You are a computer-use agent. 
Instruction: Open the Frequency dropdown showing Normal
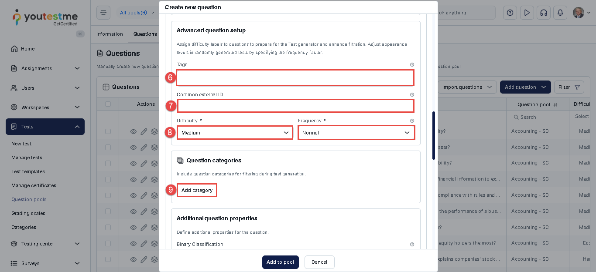[356, 133]
